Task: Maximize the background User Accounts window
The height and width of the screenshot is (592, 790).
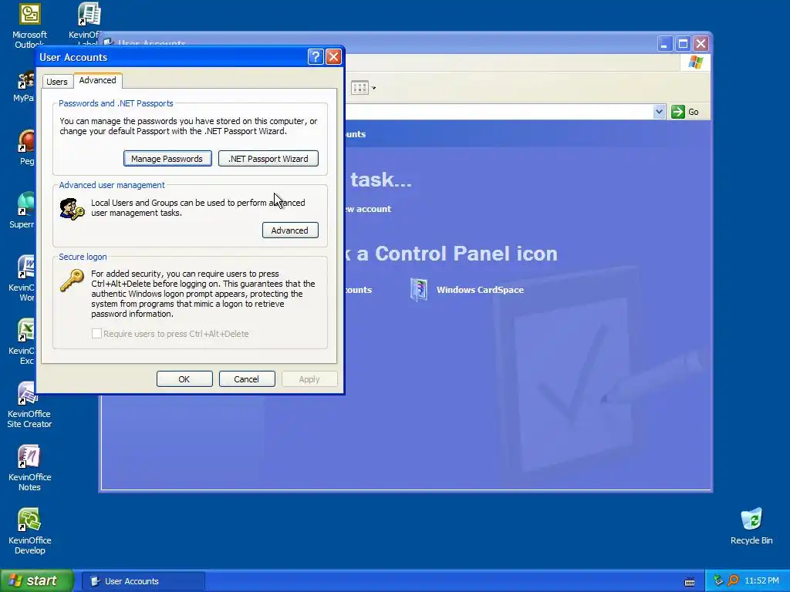Action: click(683, 44)
